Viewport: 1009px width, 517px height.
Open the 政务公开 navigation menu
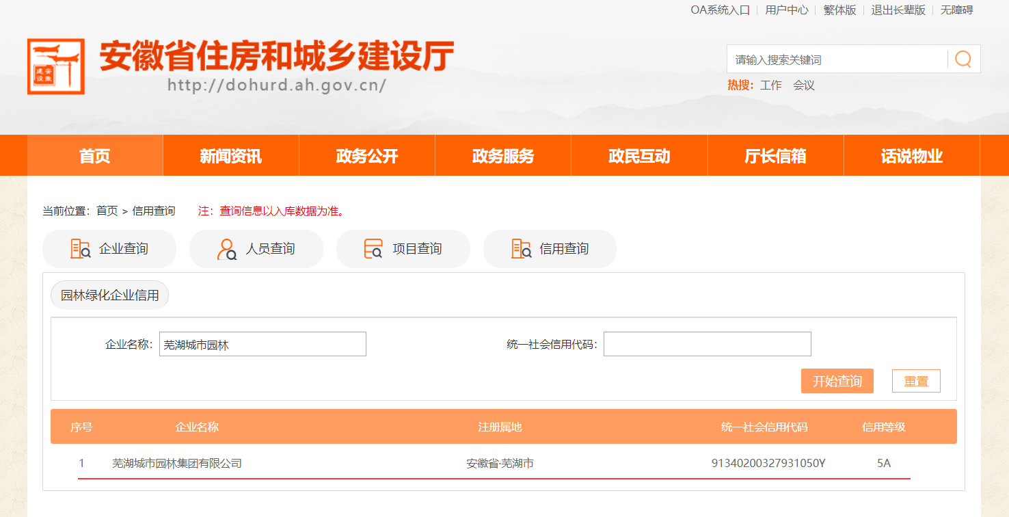coord(366,156)
